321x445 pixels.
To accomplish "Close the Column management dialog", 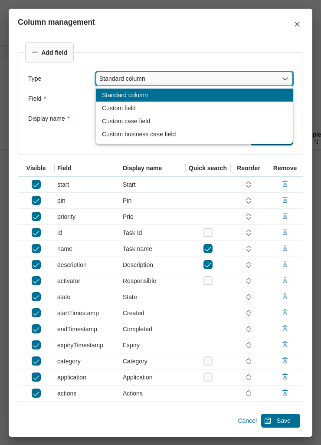I will pyautogui.click(x=297, y=24).
